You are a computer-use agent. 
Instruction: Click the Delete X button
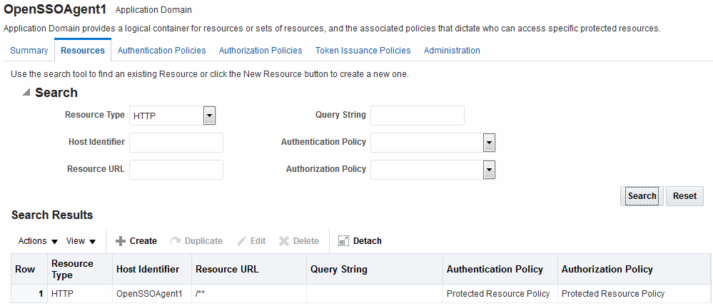(x=299, y=241)
